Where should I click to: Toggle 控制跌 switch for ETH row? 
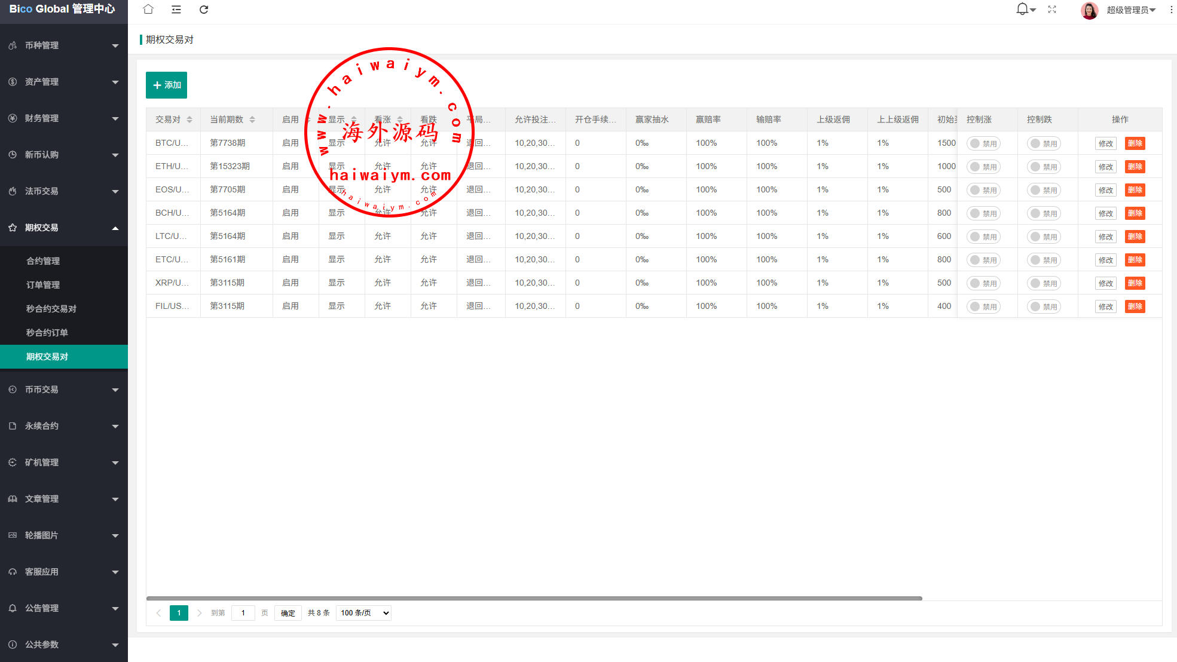click(x=1043, y=167)
